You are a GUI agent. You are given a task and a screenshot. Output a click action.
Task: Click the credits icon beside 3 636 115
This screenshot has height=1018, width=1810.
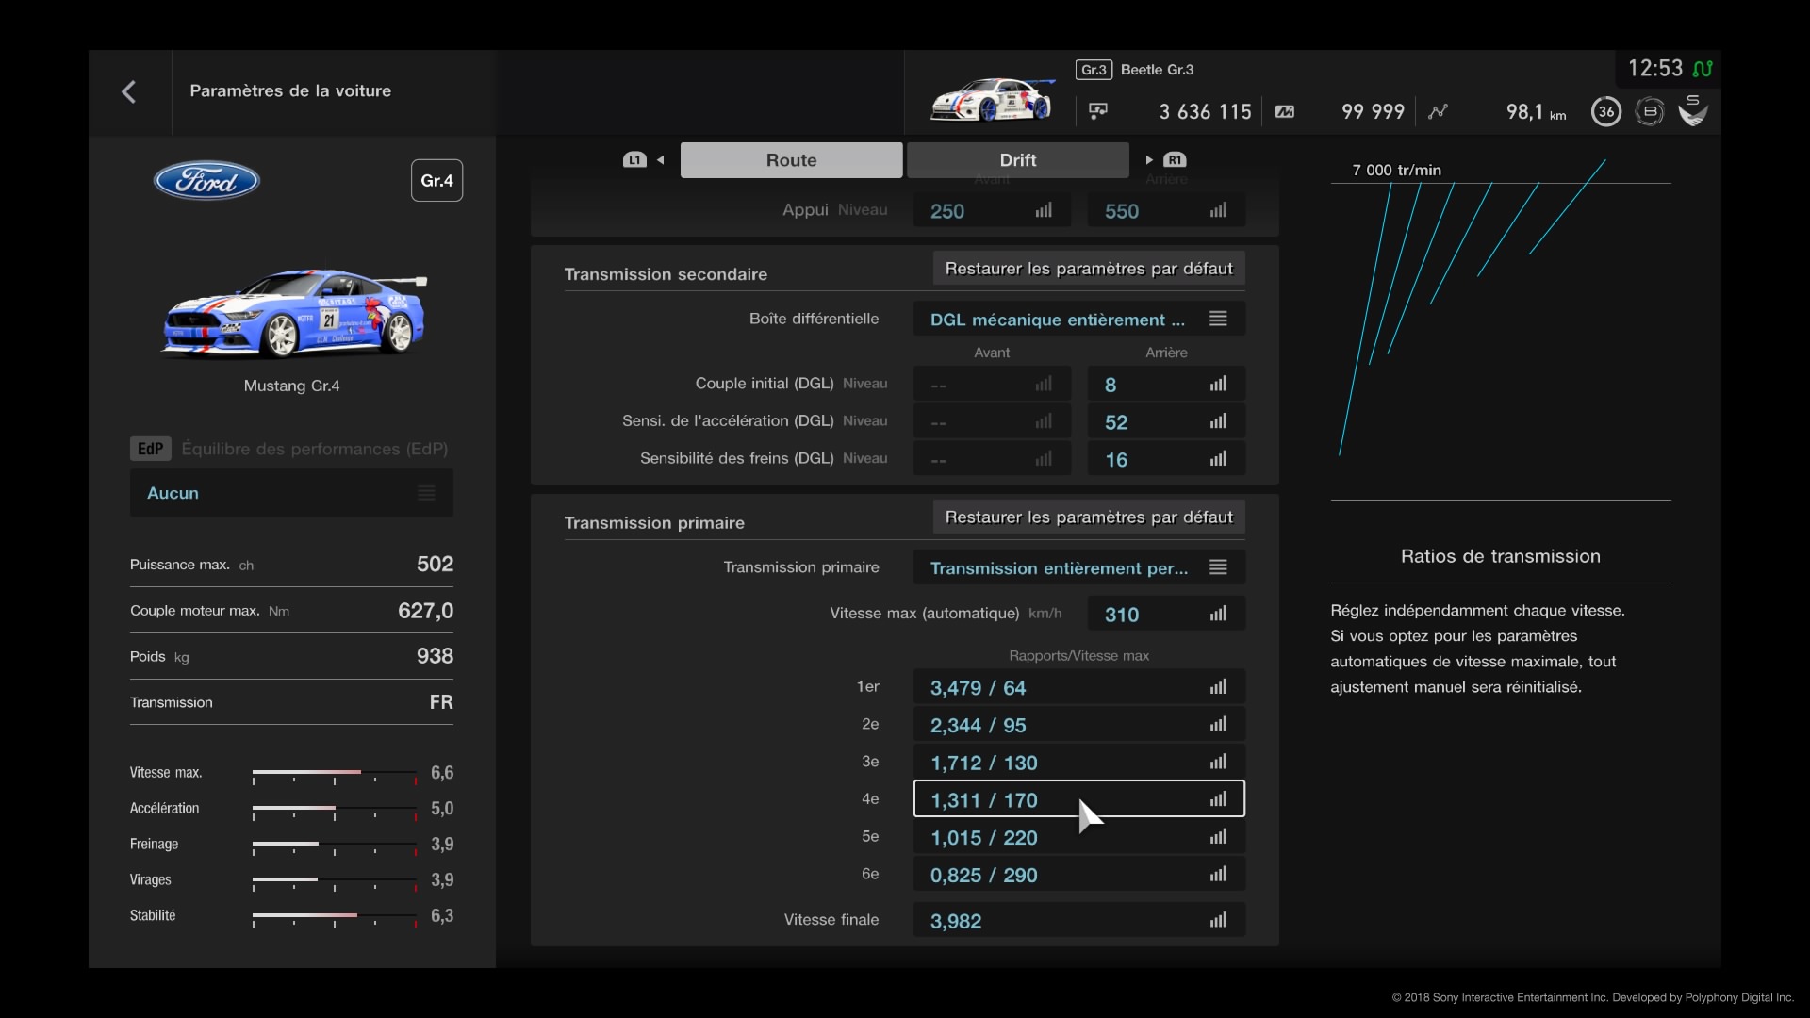(x=1098, y=111)
